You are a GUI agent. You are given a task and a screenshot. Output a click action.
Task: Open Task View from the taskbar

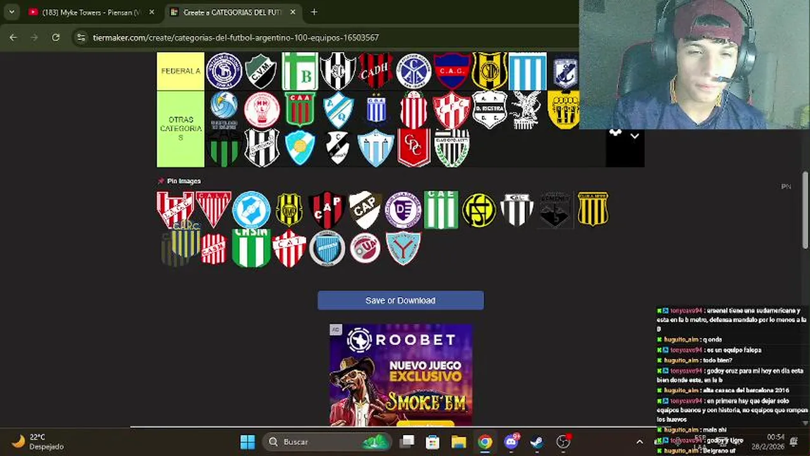[x=408, y=441]
